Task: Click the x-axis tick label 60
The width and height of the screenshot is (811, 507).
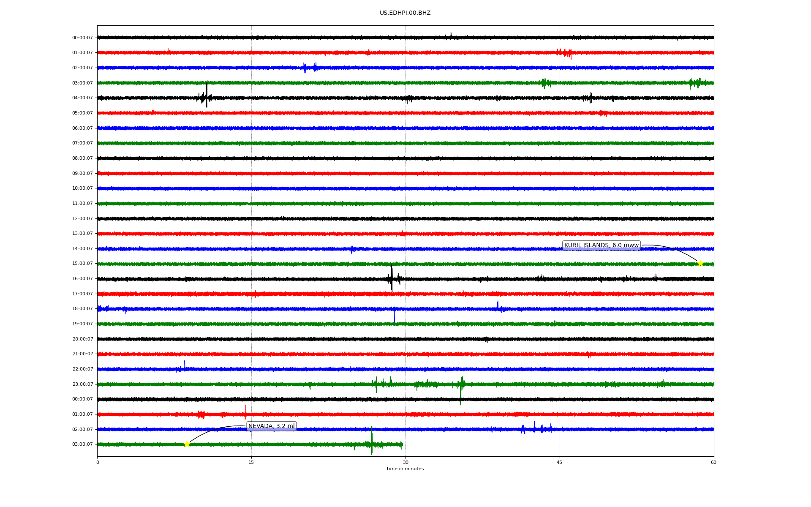Action: tap(713, 462)
